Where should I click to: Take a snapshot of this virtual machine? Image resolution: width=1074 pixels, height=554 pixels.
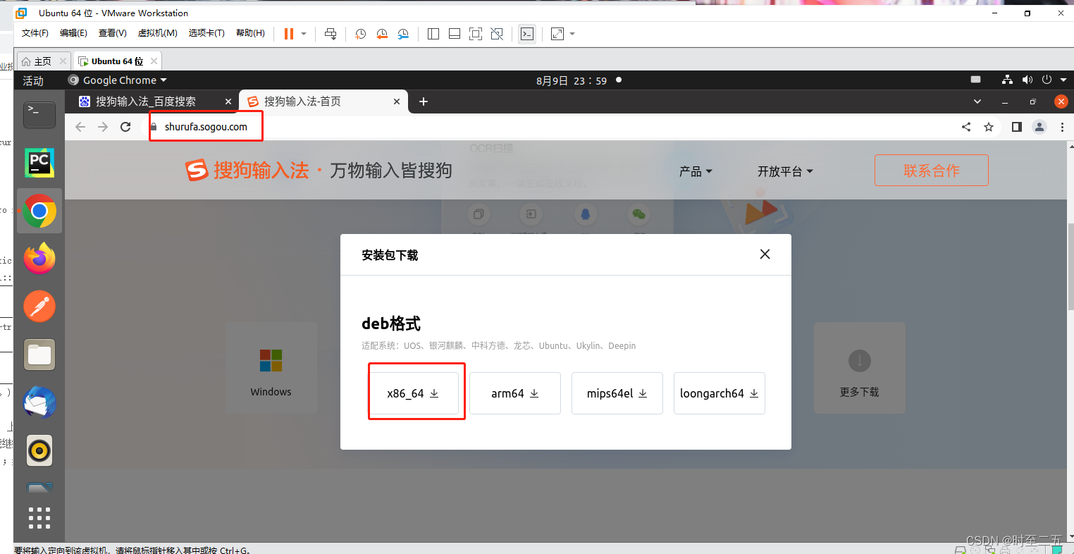[360, 34]
